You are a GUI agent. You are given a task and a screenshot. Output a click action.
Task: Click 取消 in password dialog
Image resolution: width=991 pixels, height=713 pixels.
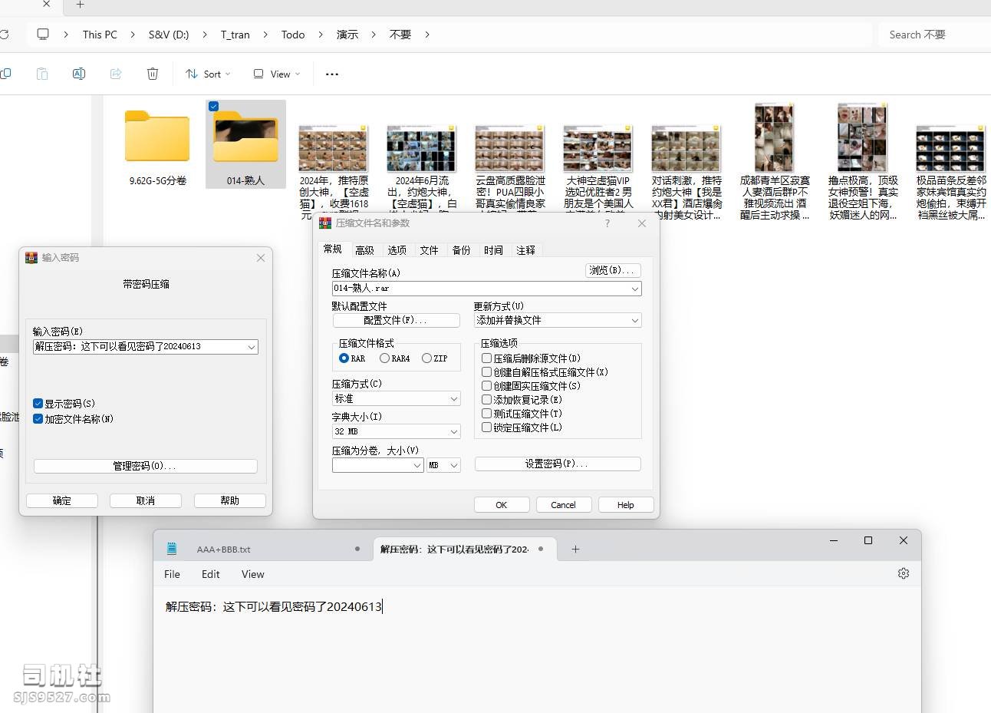146,500
